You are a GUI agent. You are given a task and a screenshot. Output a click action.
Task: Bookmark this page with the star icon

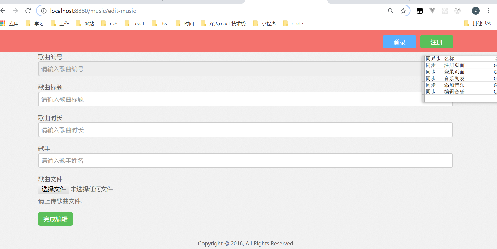(403, 11)
